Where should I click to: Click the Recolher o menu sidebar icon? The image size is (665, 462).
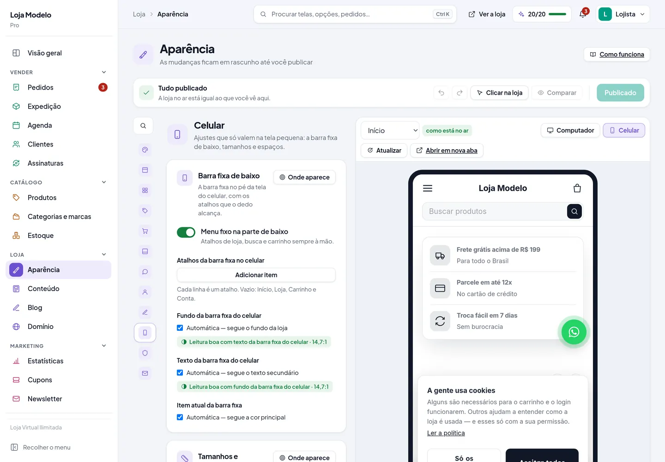click(14, 447)
